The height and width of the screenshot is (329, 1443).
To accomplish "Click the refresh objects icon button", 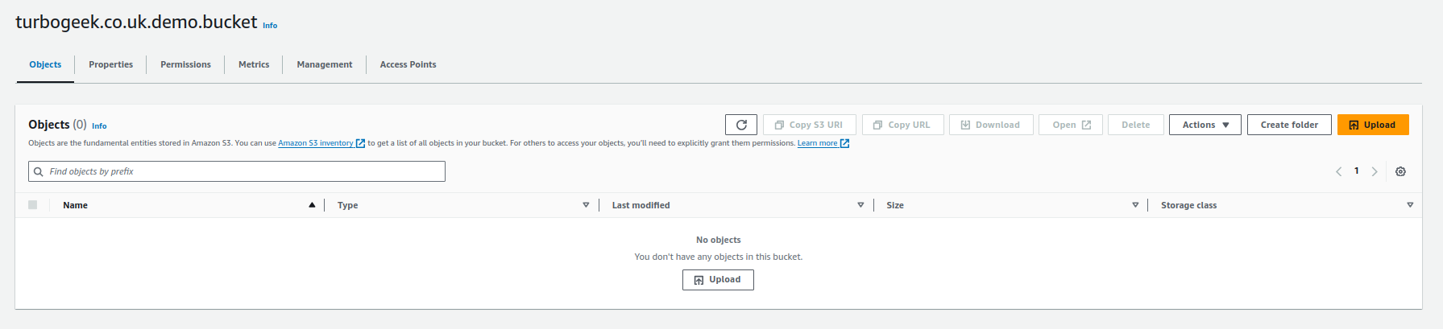I will tap(741, 125).
